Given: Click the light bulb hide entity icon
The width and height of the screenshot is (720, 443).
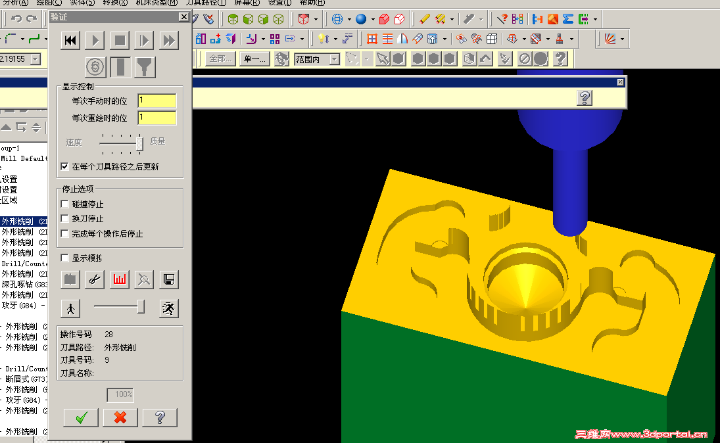Looking at the screenshot, I should coord(324,39).
